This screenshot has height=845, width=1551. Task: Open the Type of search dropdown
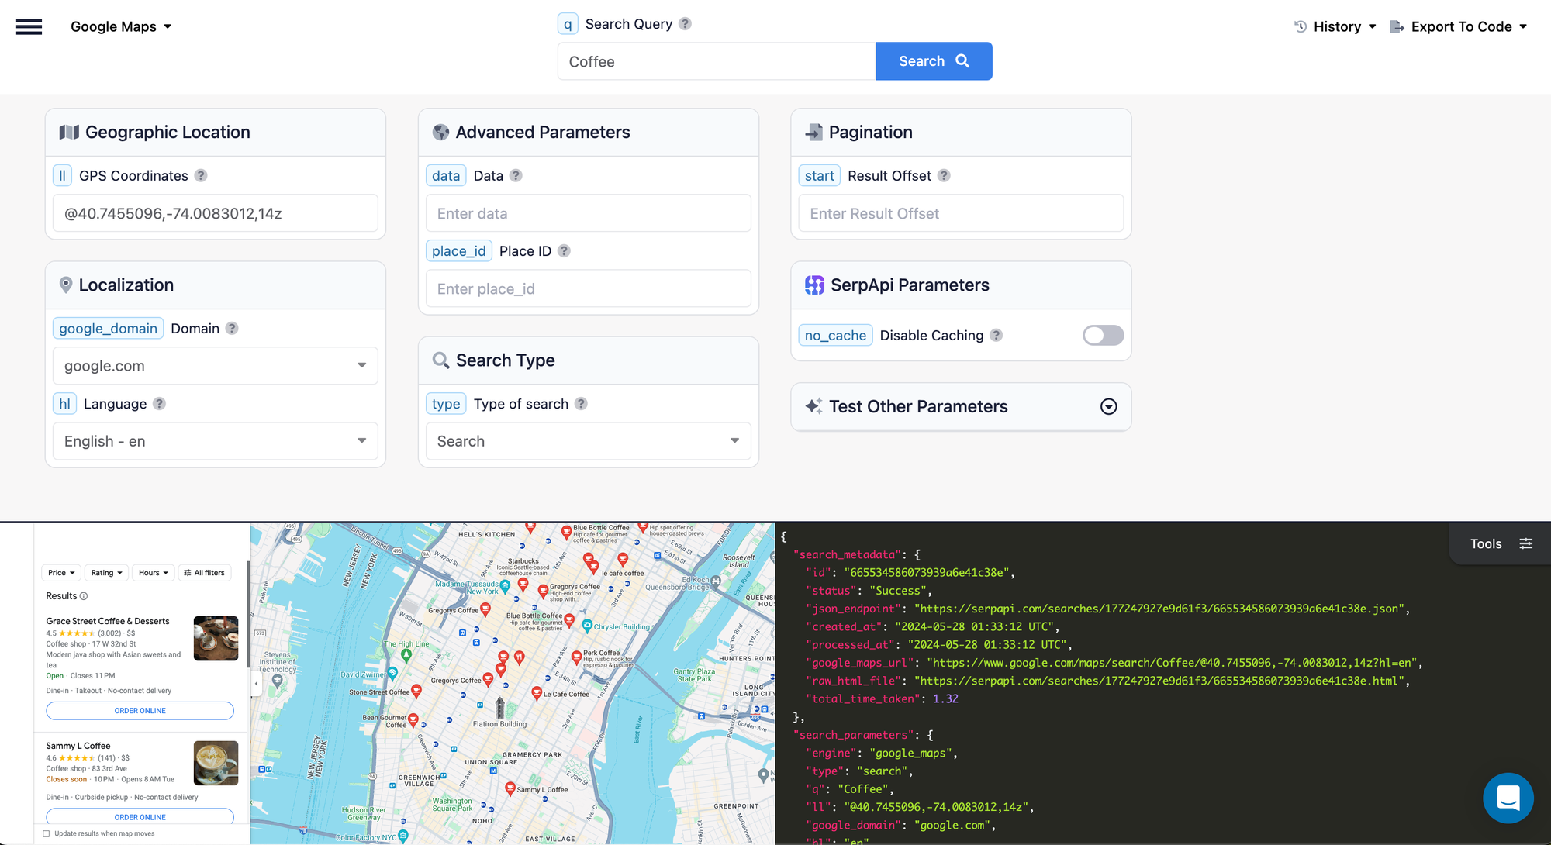coord(588,441)
